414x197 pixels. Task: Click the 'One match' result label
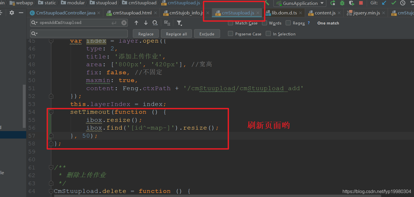click(x=328, y=23)
